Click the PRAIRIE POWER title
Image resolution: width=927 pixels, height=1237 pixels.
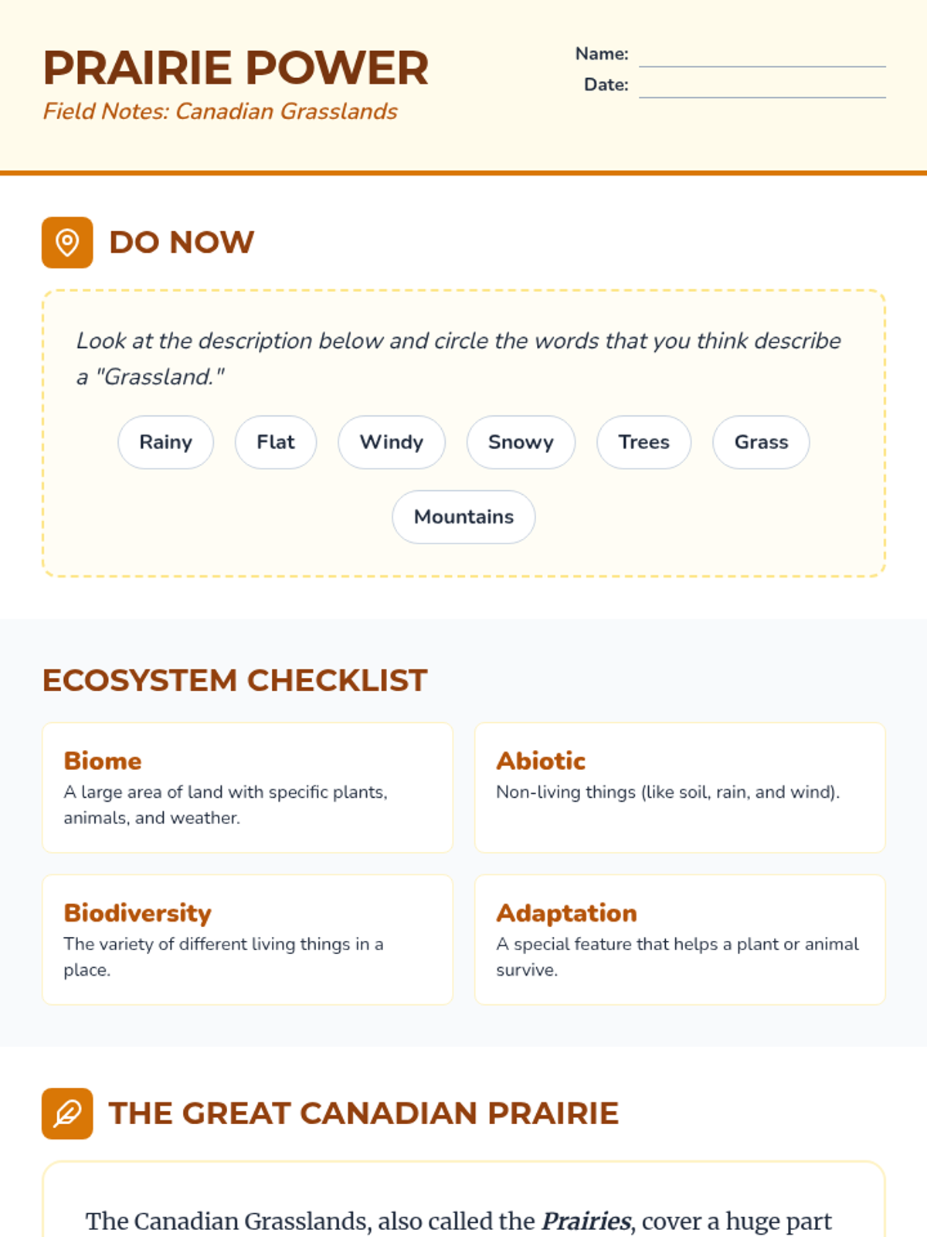236,68
